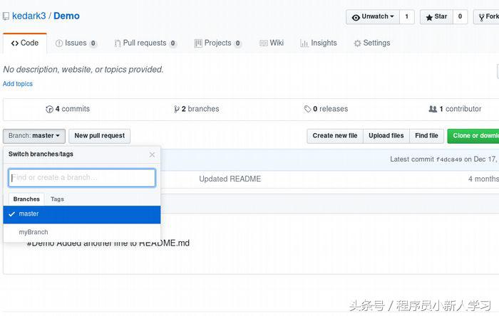Click the Upload files button

tap(386, 136)
